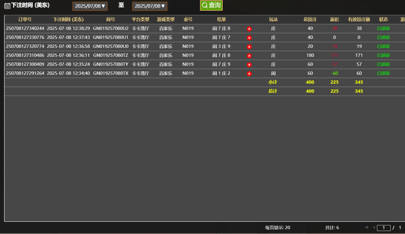Click order number 250708127340244
Viewport: 405px width, 234px height.
point(25,29)
